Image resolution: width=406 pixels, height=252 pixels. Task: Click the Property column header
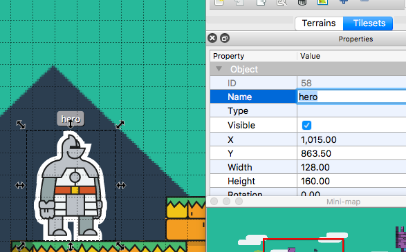pos(228,56)
